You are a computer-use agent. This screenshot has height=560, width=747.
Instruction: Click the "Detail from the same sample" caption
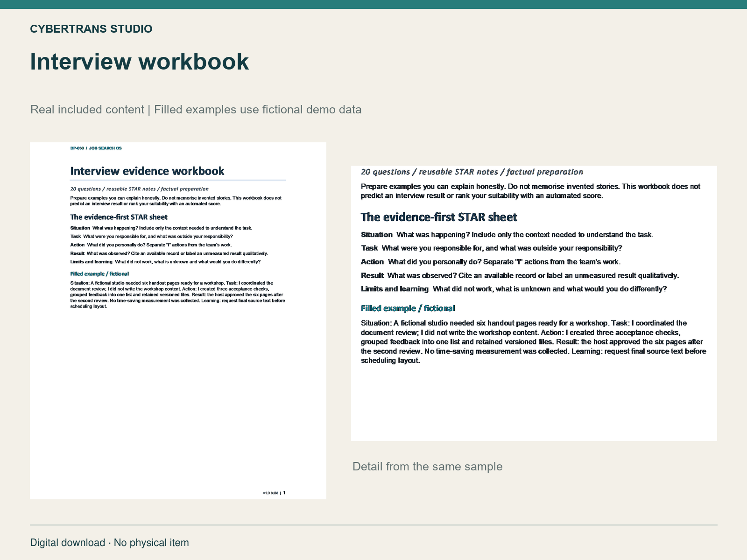(x=428, y=467)
